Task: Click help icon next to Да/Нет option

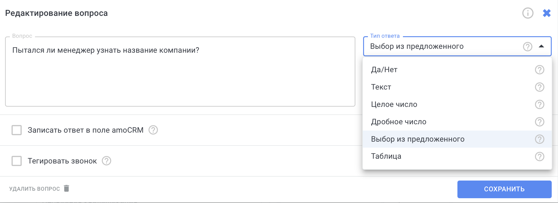Action: tap(539, 70)
